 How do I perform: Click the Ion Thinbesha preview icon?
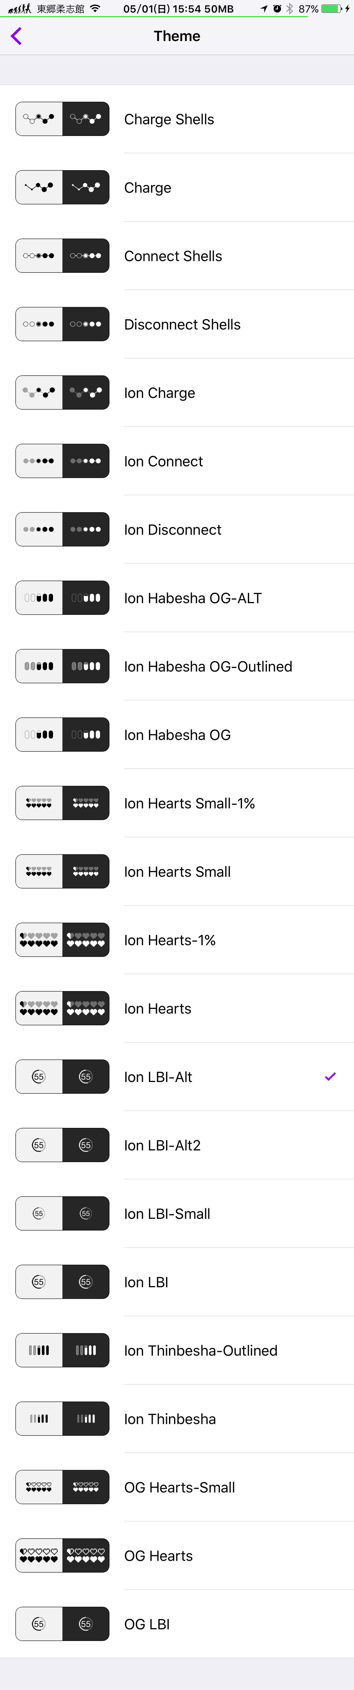(62, 1418)
